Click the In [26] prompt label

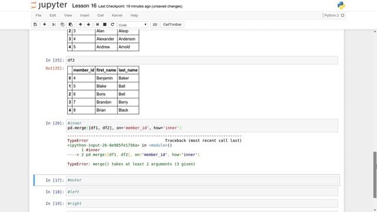point(55,123)
